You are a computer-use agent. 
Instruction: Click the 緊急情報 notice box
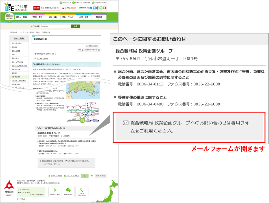[47, 8]
